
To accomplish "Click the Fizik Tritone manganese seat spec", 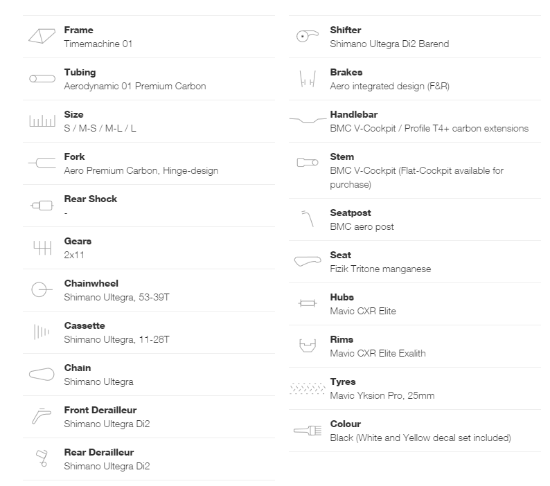I will coord(380,269).
